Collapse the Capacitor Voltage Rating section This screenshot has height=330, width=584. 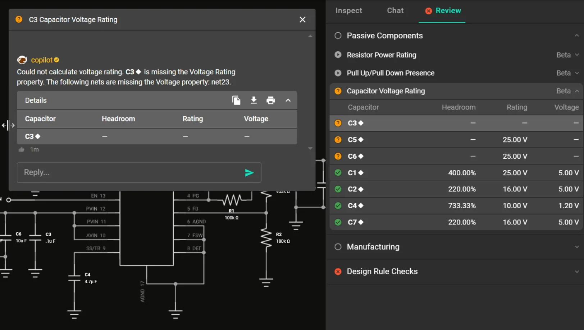pyautogui.click(x=577, y=91)
